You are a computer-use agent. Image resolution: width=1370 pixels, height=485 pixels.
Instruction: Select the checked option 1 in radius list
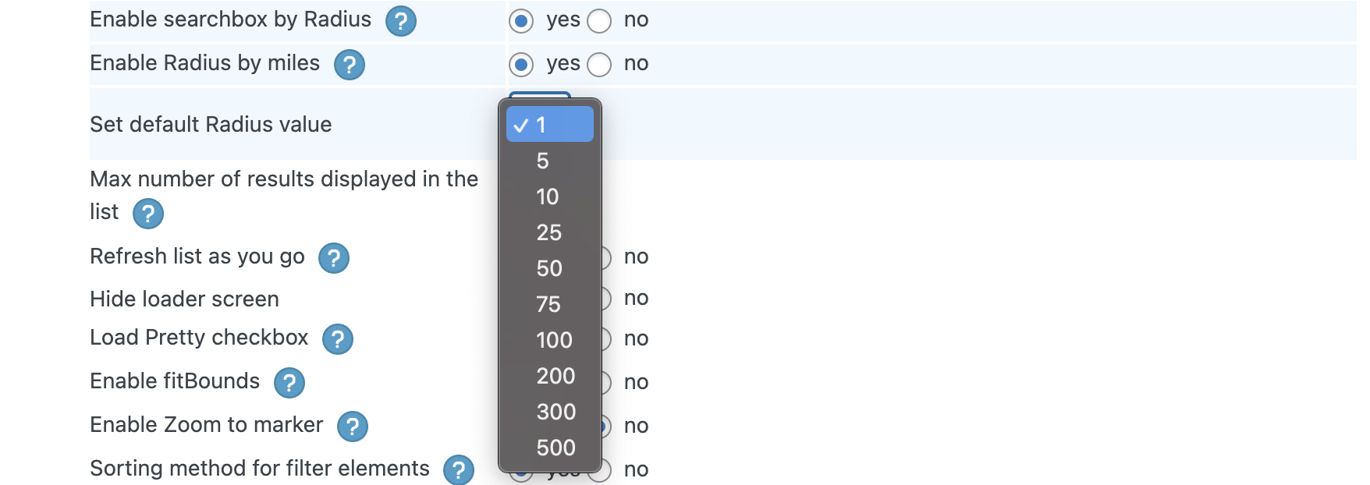[x=549, y=125]
